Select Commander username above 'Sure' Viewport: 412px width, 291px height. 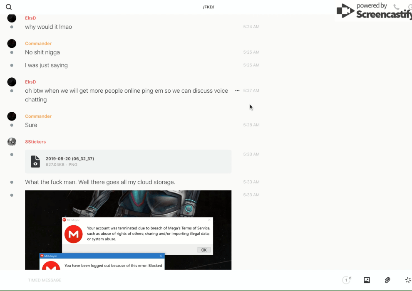pyautogui.click(x=38, y=116)
